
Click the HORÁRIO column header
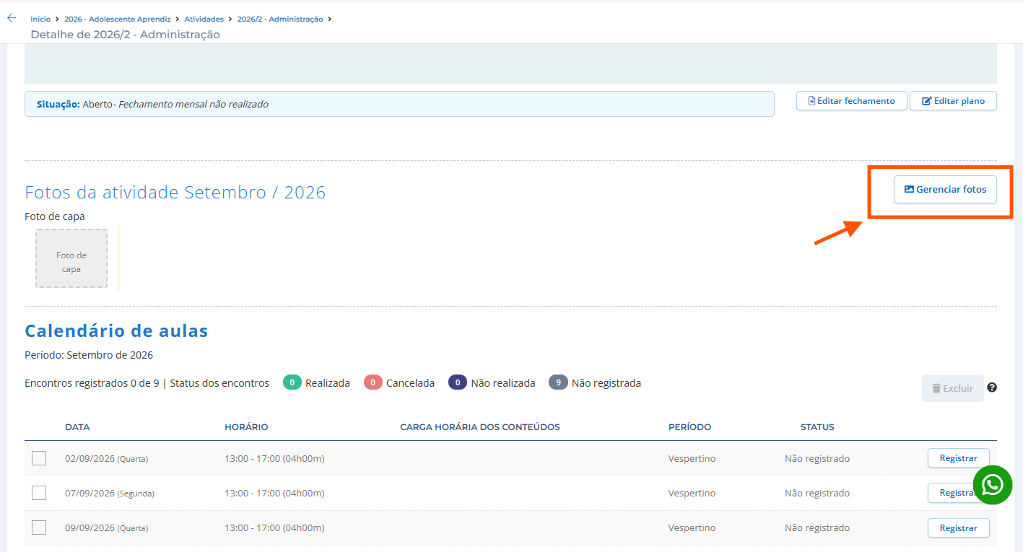[246, 427]
